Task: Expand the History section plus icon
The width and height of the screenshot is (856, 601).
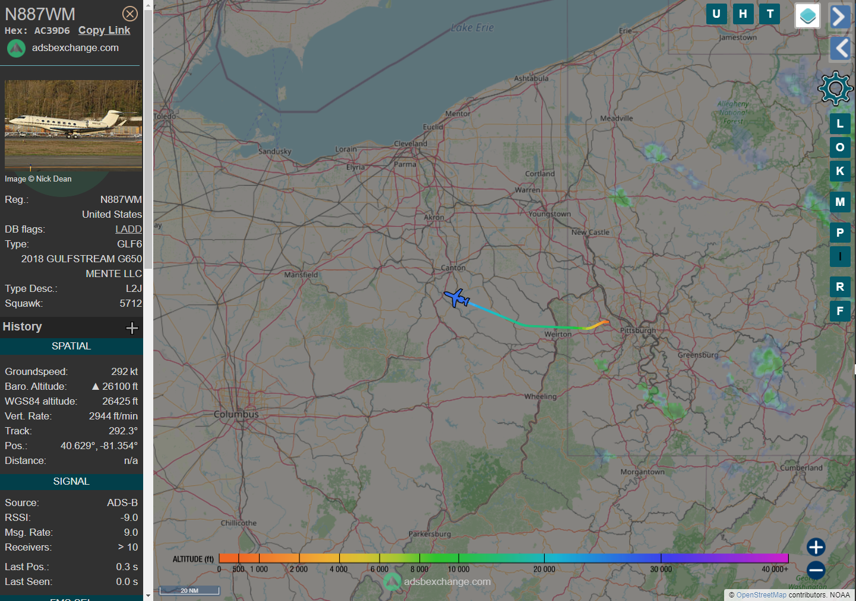Action: pos(132,327)
